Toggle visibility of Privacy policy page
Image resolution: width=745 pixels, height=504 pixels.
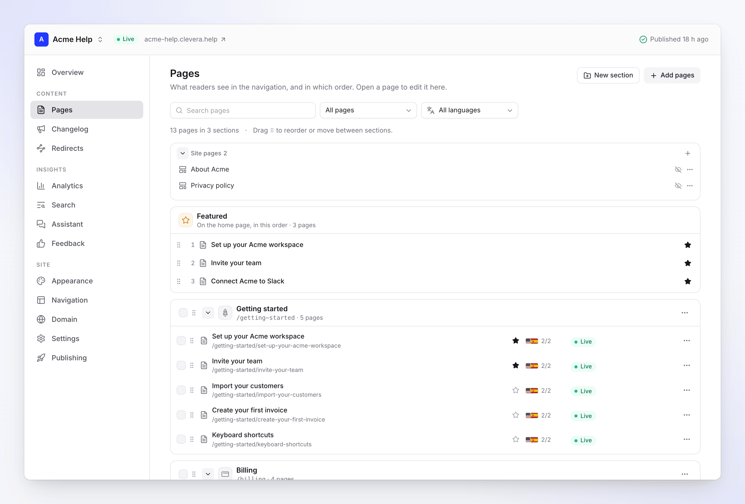click(678, 186)
